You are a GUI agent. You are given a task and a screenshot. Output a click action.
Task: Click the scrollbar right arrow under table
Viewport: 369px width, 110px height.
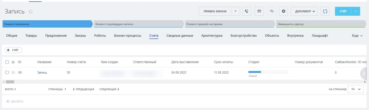(365, 82)
